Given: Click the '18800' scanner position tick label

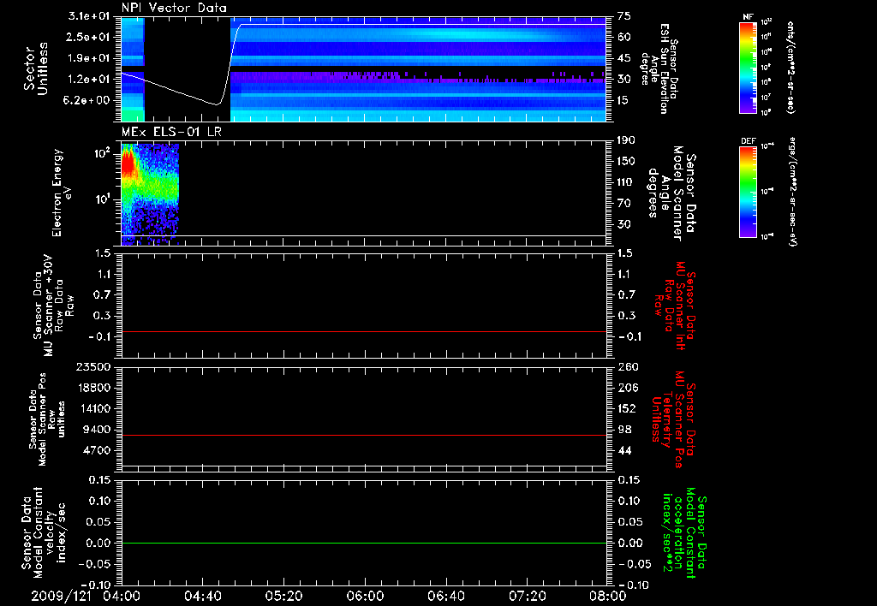Looking at the screenshot, I should click(x=93, y=388).
